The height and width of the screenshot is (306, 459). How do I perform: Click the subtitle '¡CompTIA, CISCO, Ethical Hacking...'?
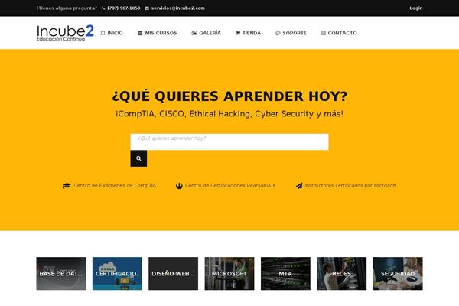[229, 114]
